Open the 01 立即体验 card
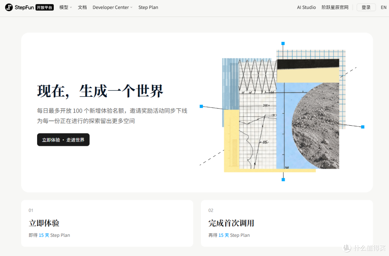The height and width of the screenshot is (256, 389). (107, 223)
